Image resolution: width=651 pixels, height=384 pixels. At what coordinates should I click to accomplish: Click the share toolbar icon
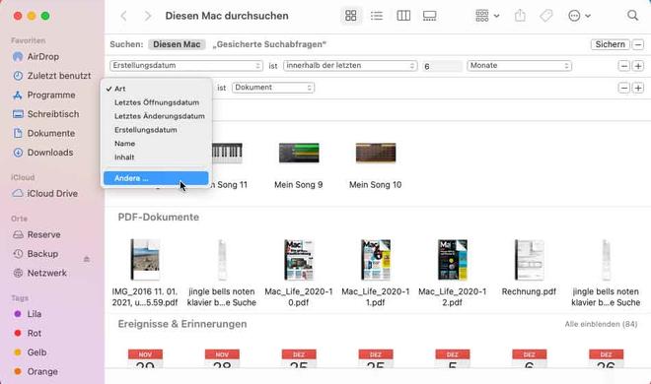click(x=520, y=16)
